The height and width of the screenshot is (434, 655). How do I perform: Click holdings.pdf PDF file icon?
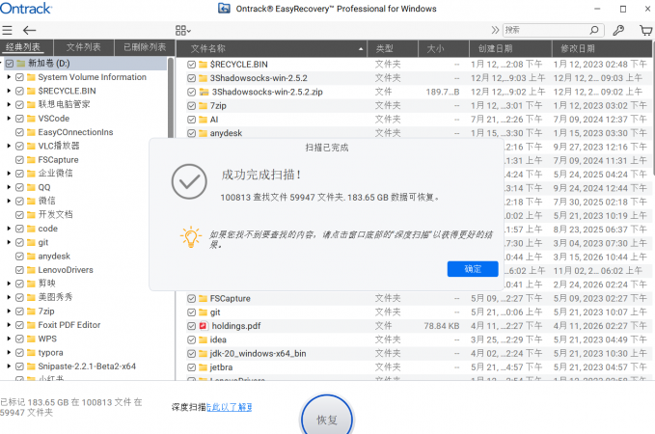[204, 326]
